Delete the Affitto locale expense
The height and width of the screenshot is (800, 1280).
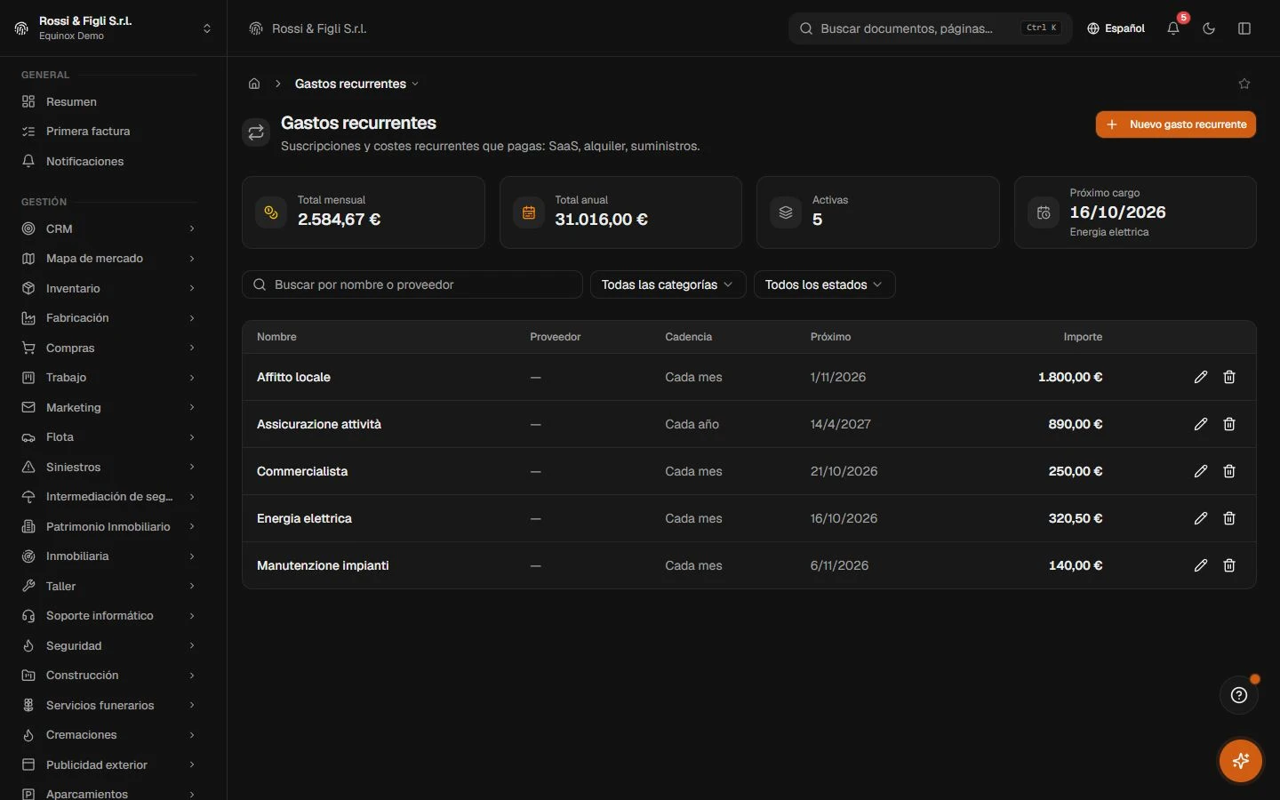click(1229, 377)
